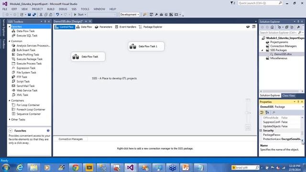306x172 pixels.
Task: Select the Data Flow Task node on canvas
Action: coord(88,57)
